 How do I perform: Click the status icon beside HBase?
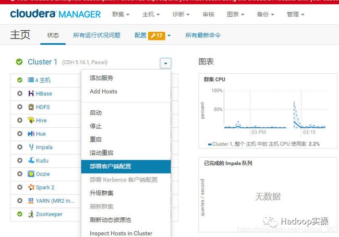(20, 94)
